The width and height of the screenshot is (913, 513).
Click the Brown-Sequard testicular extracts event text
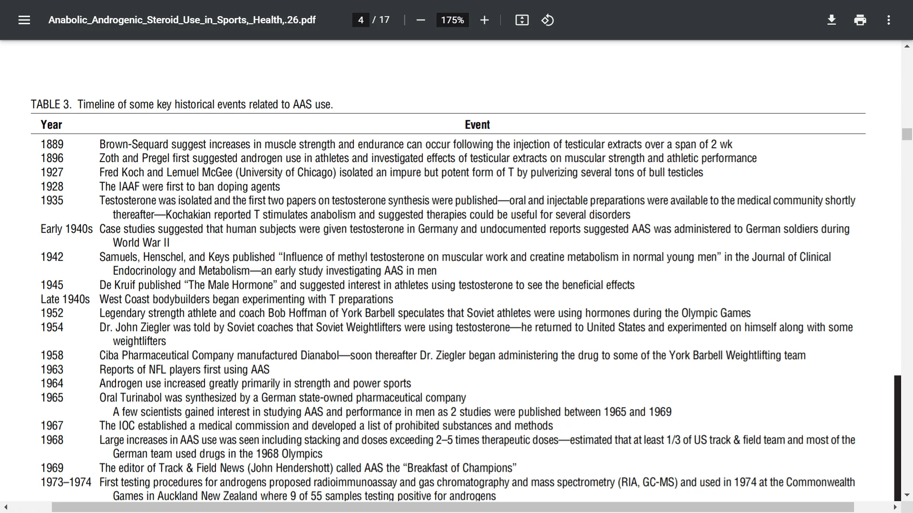416,144
